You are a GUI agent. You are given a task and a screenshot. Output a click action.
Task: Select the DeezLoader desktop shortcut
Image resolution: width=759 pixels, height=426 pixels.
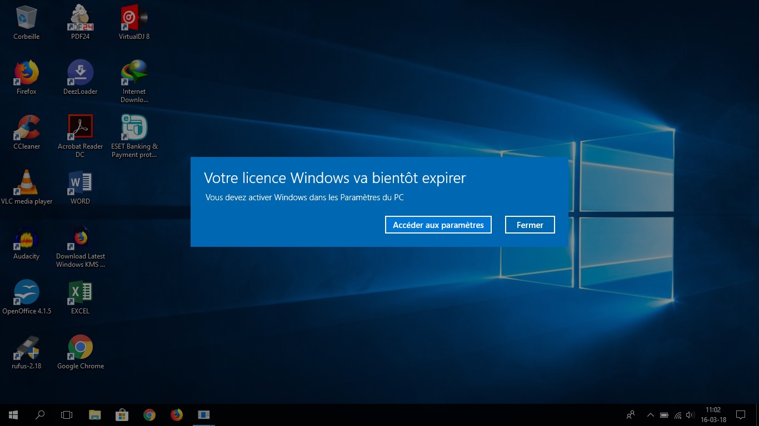(80, 77)
